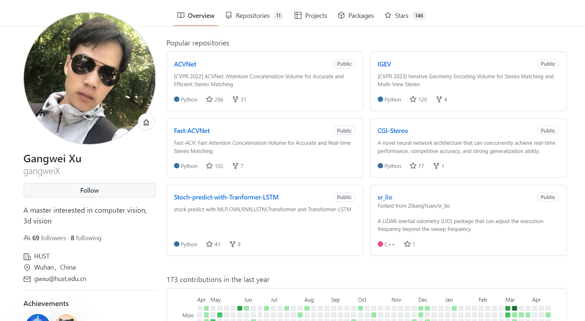Click the Overview book icon
The height and width of the screenshot is (321, 585).
(x=181, y=15)
